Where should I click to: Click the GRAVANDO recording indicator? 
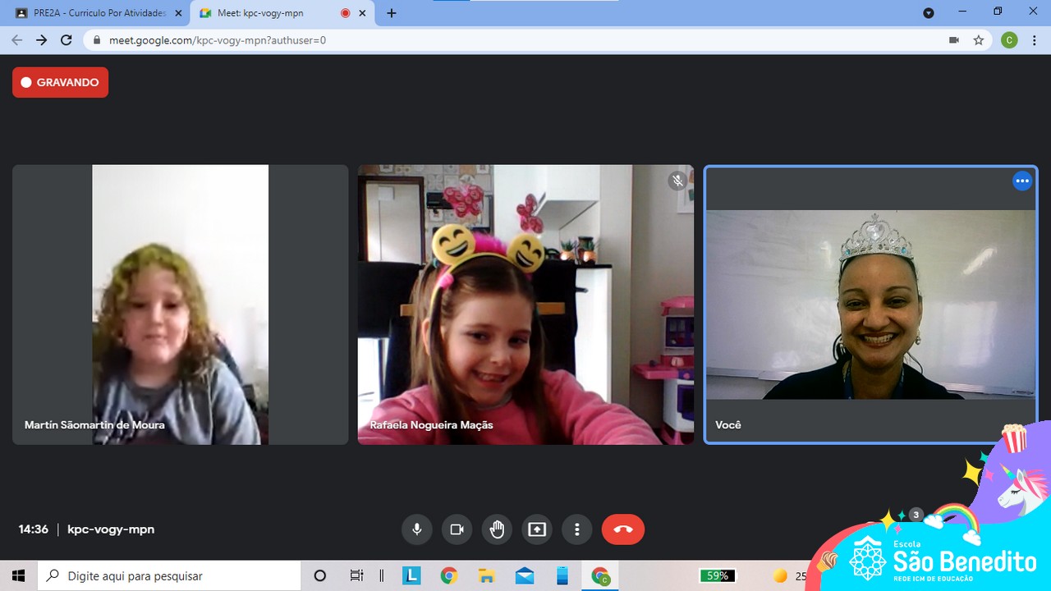click(60, 82)
